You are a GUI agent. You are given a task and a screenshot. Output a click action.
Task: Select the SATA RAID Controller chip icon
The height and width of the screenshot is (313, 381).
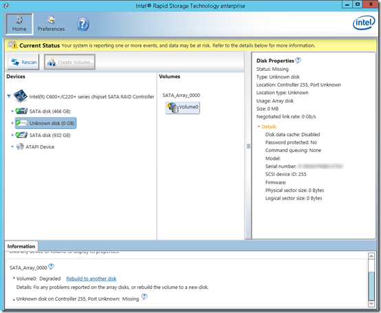(20, 96)
